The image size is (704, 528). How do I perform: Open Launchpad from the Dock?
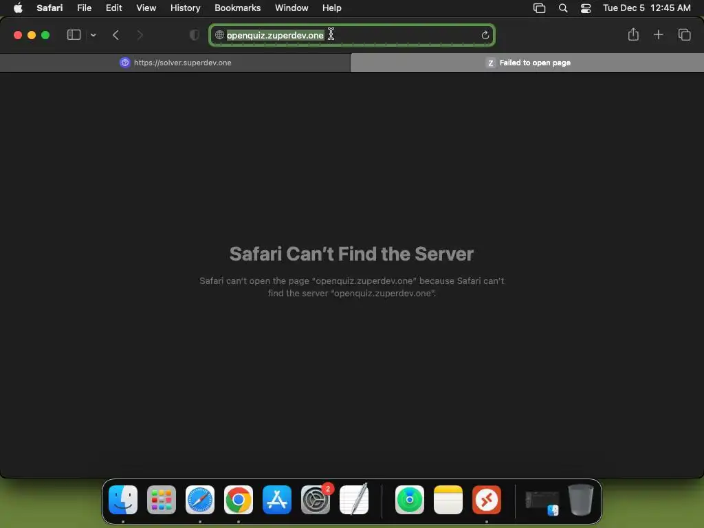(161, 500)
